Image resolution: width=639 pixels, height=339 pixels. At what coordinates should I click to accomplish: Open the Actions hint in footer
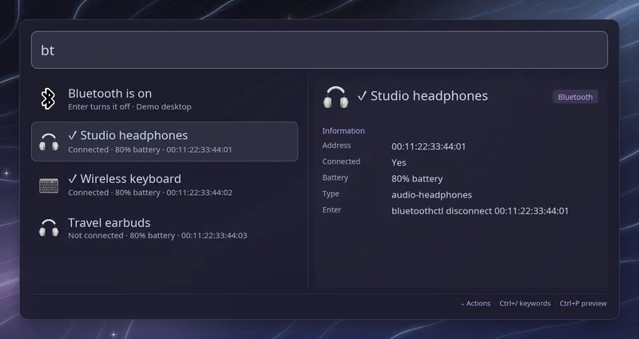pos(475,304)
